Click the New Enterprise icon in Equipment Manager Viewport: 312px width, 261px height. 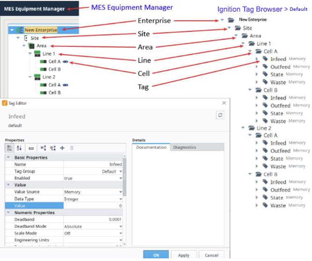pyautogui.click(x=20, y=30)
